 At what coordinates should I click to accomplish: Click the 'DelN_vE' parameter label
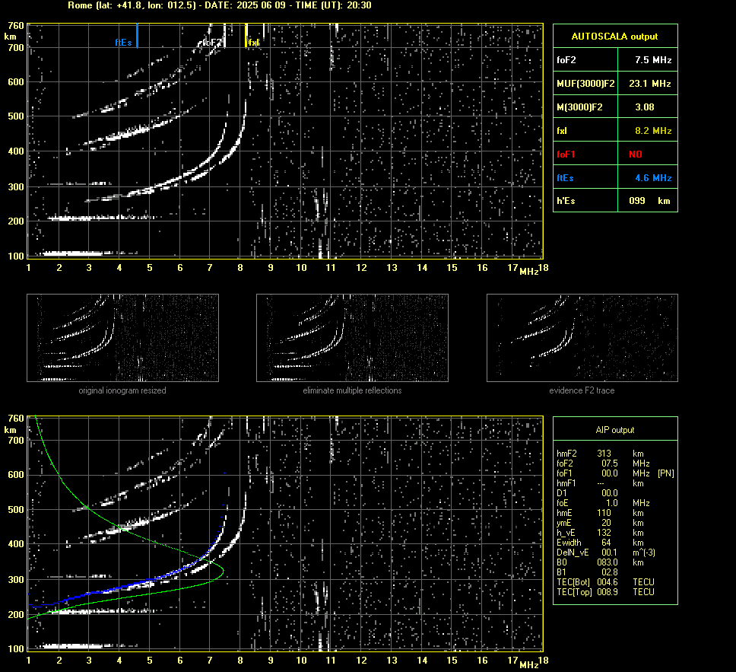pos(573,553)
